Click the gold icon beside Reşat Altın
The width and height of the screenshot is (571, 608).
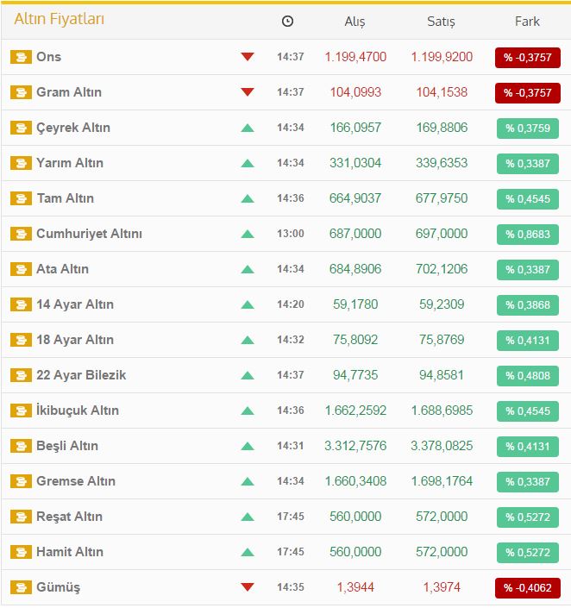click(x=21, y=517)
